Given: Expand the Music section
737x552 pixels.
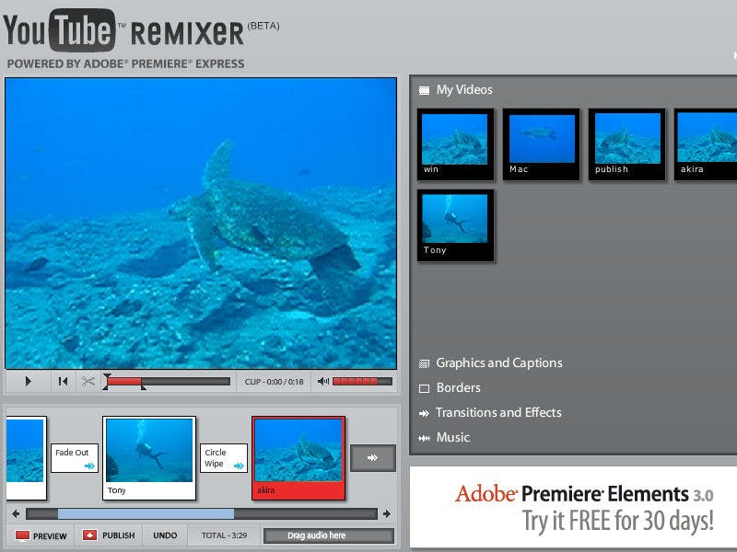Looking at the screenshot, I should tap(453, 438).
